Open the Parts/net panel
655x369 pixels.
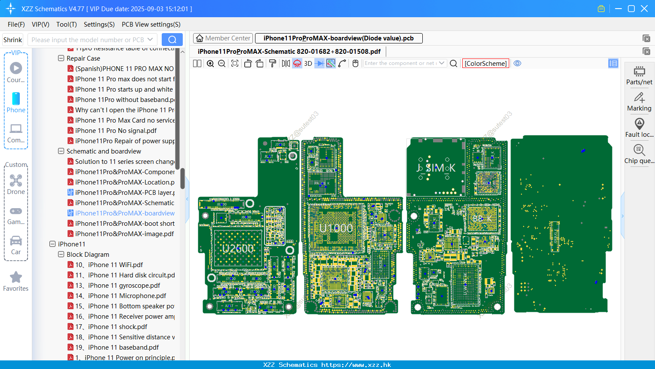pos(639,76)
